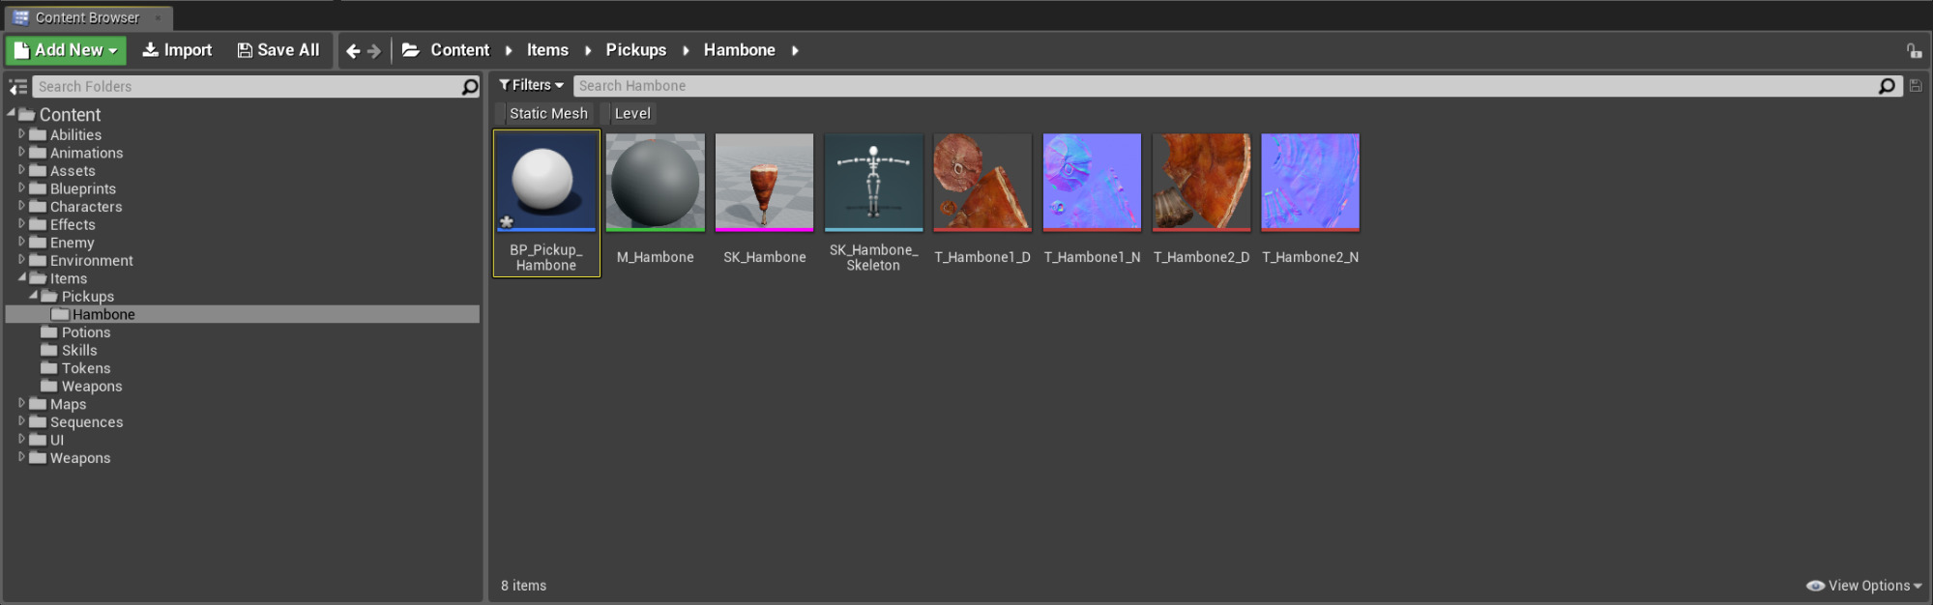
Task: Select the Content Browser tab
Action: coord(87,17)
